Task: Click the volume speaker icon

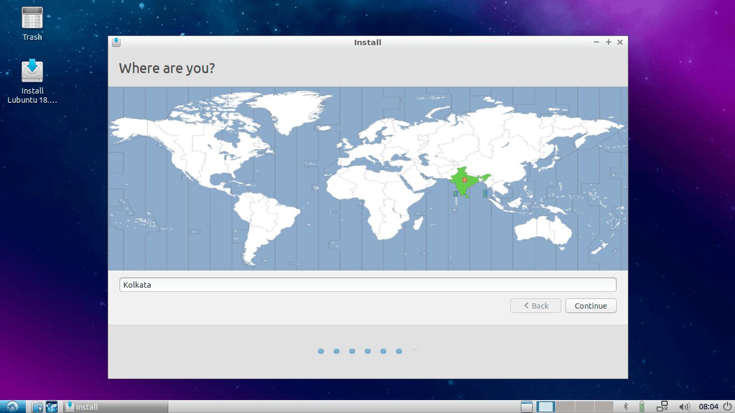Action: click(x=684, y=407)
